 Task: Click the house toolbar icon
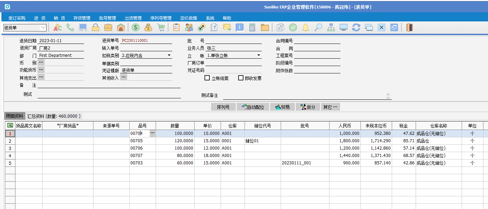(121, 27)
